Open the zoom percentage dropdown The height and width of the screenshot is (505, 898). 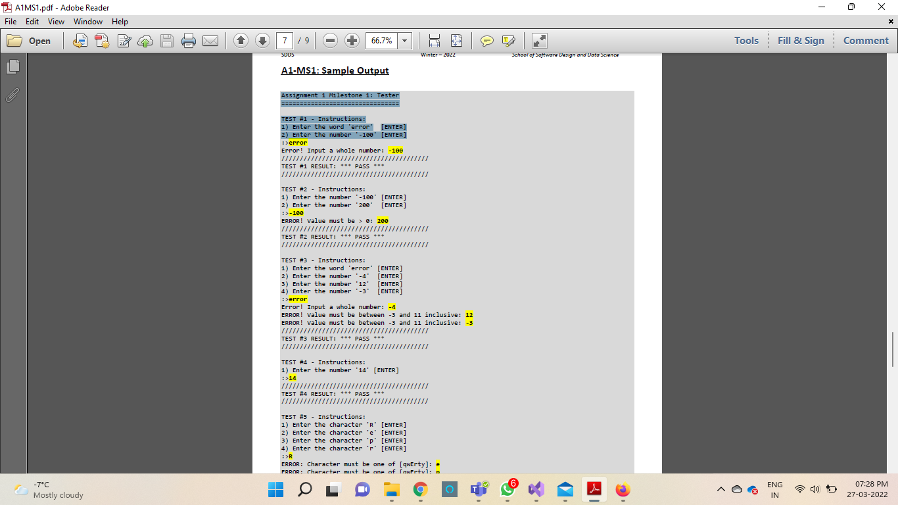[x=405, y=40]
